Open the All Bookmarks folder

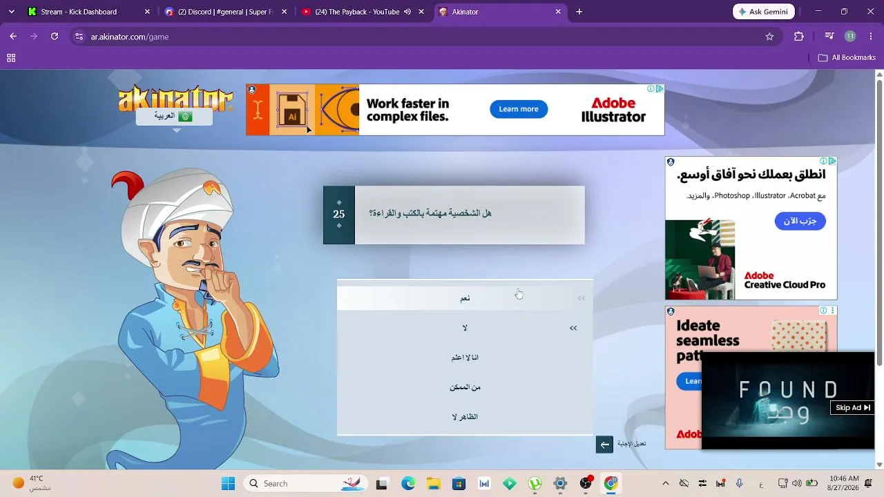(x=847, y=58)
